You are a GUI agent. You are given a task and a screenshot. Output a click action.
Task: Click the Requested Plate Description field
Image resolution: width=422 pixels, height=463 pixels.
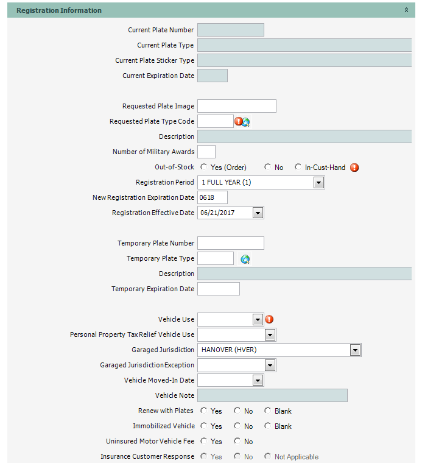(304, 136)
